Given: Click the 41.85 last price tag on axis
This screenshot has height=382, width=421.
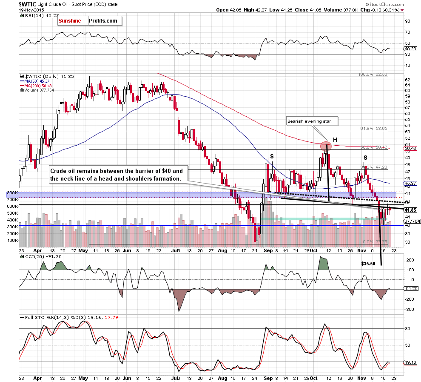Looking at the screenshot, I should coord(410,210).
